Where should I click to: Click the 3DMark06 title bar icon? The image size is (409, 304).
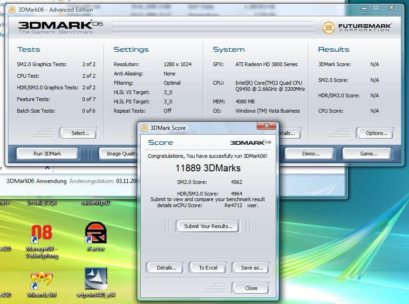[x=12, y=10]
